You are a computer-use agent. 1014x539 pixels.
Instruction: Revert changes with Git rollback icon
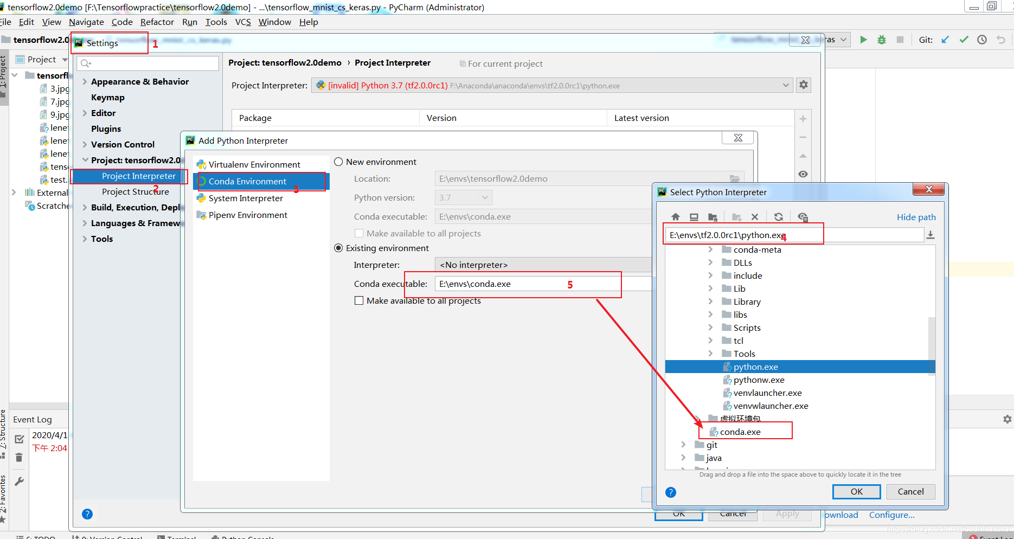1001,40
